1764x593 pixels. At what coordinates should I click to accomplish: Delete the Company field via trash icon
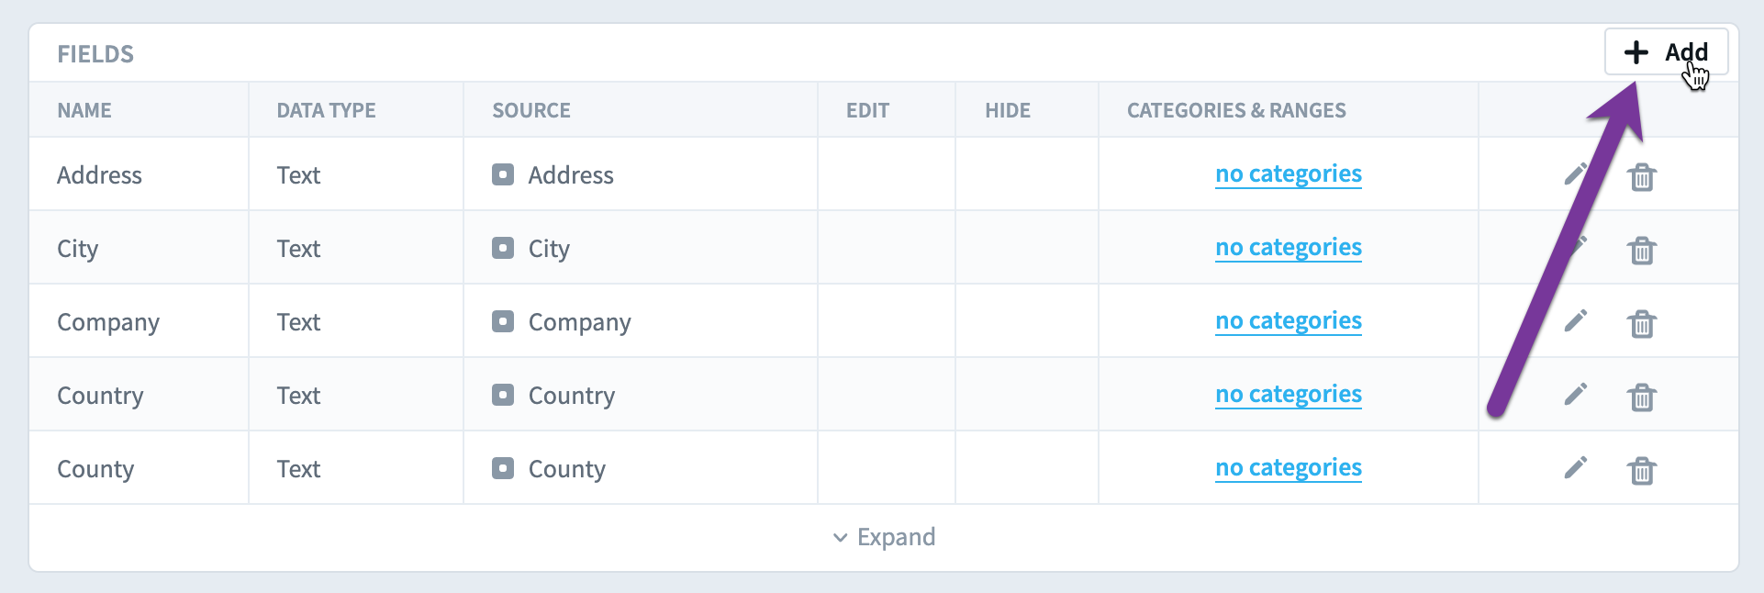pyautogui.click(x=1642, y=323)
